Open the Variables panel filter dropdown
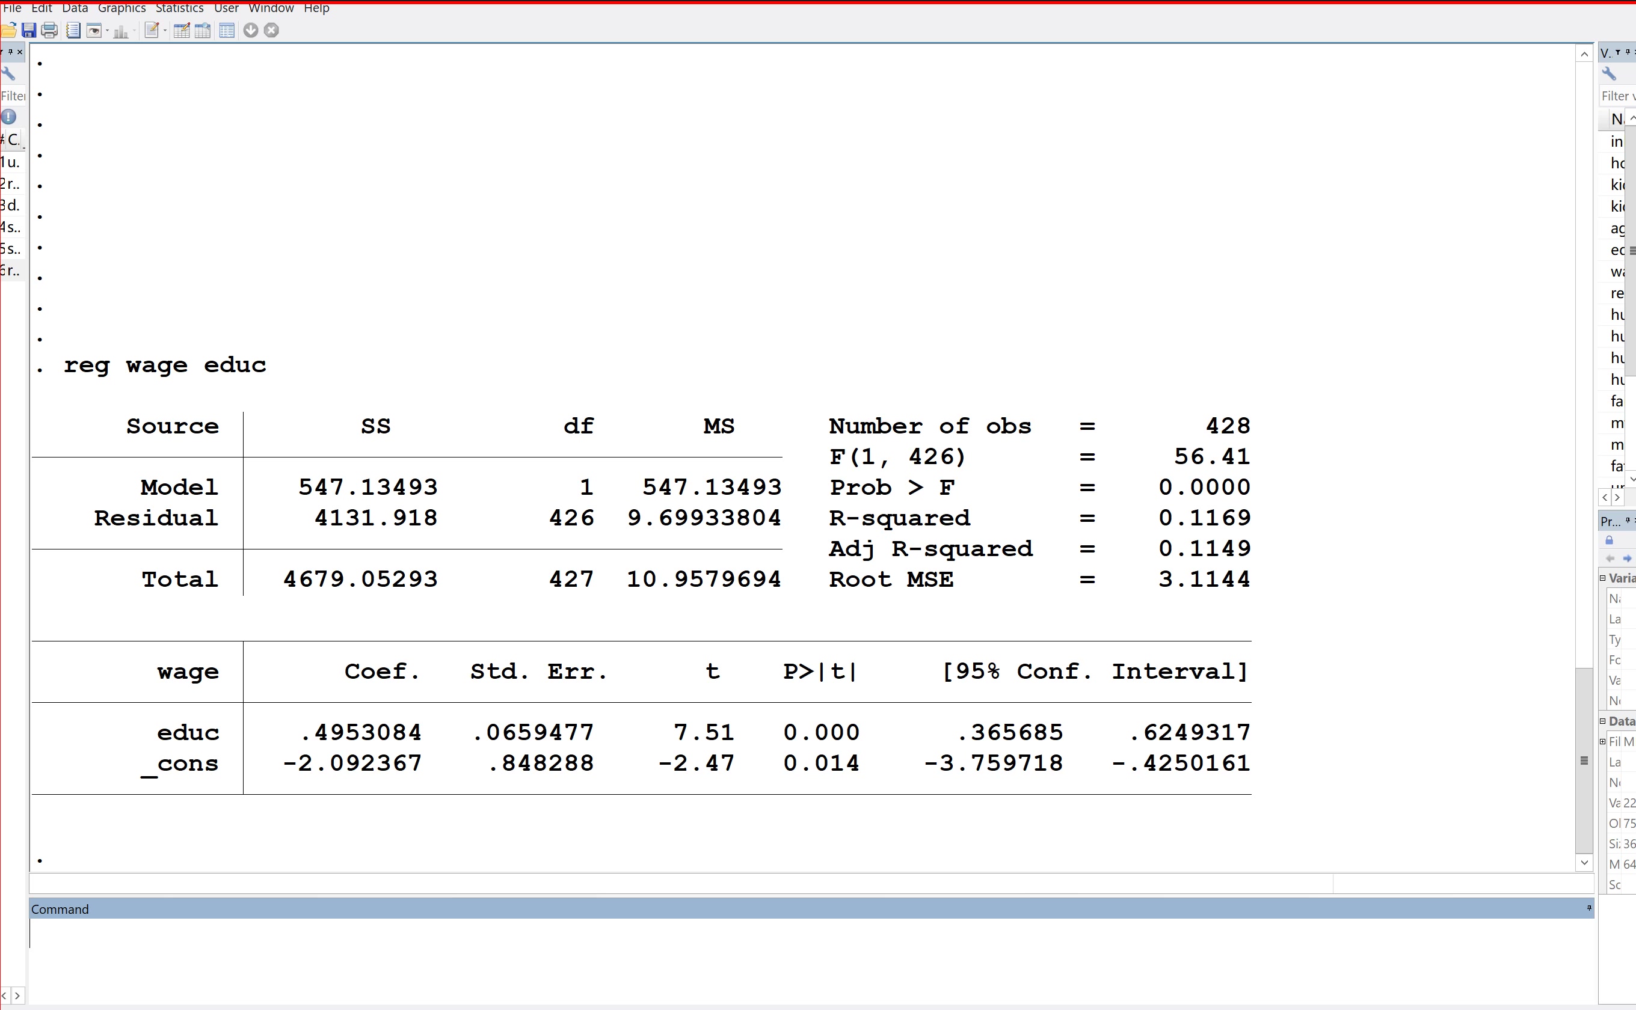Screen dimensions: 1636x1010 coord(1617,52)
